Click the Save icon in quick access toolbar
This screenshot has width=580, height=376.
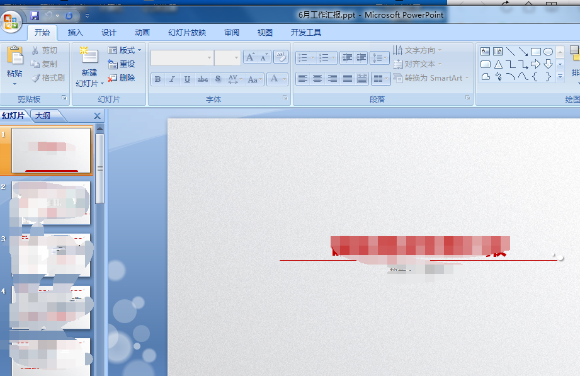pos(35,16)
